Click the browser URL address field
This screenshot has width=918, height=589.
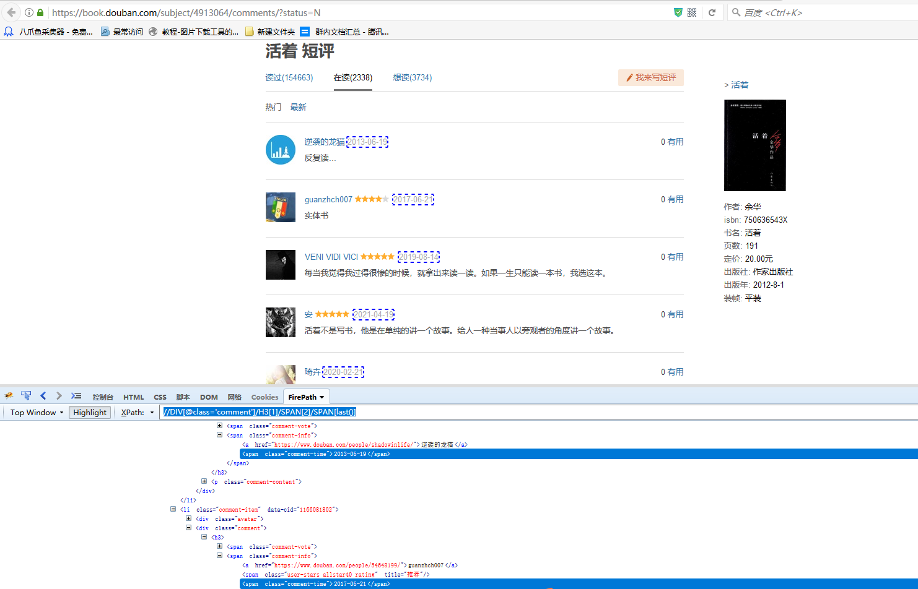click(x=359, y=12)
